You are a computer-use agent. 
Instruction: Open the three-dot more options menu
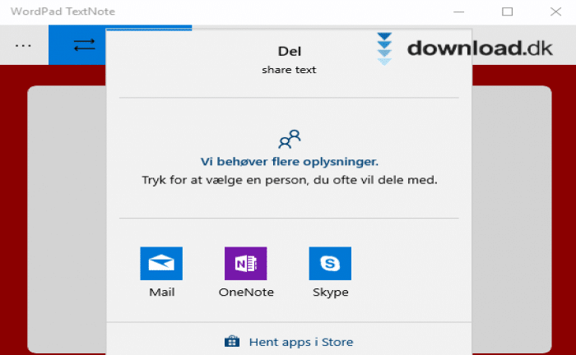click(x=23, y=46)
